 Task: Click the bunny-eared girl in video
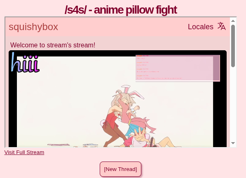(x=121, y=111)
